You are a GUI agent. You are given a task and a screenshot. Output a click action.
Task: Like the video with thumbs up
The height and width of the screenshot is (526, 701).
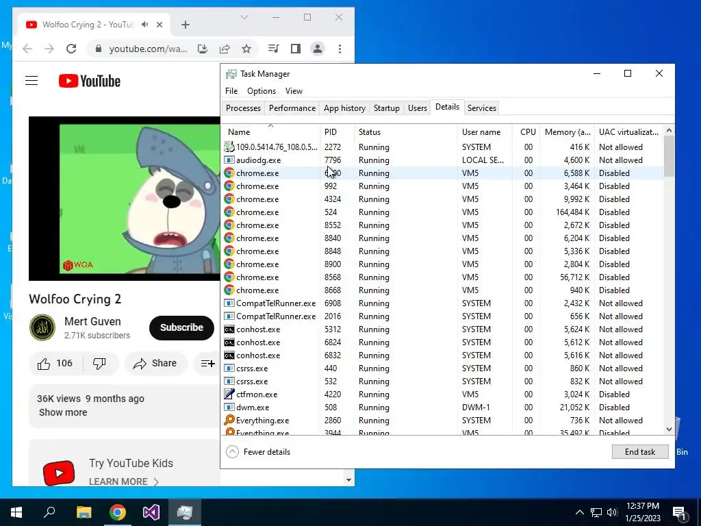(55, 363)
